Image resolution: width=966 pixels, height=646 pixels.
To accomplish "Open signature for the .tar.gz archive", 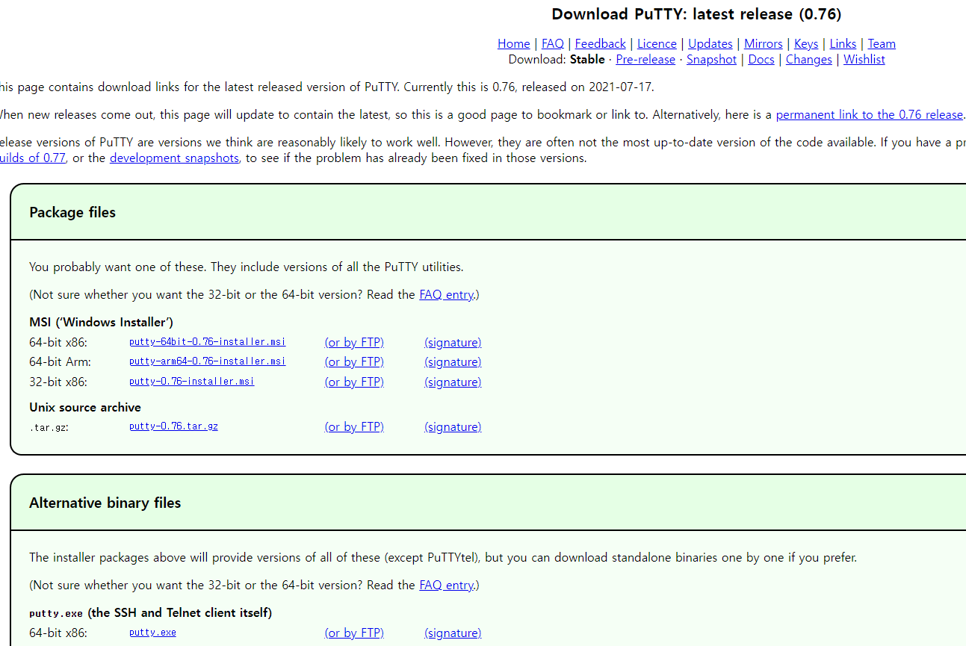I will 453,426.
